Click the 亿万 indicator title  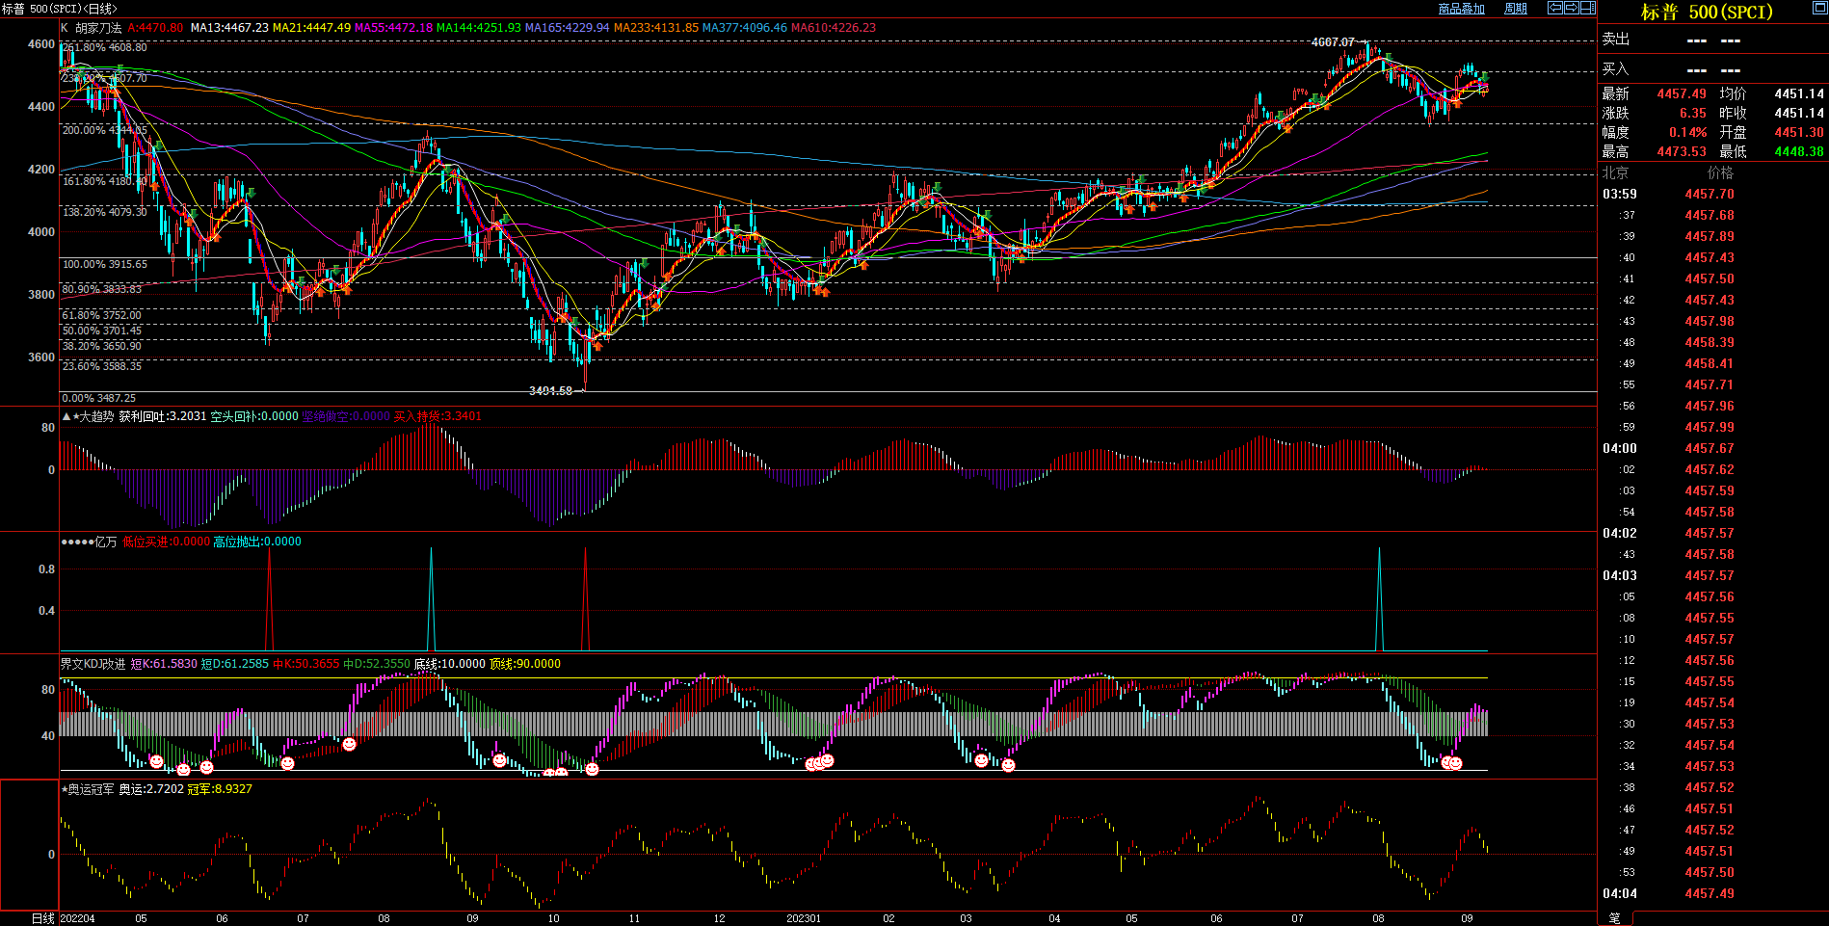click(x=105, y=542)
